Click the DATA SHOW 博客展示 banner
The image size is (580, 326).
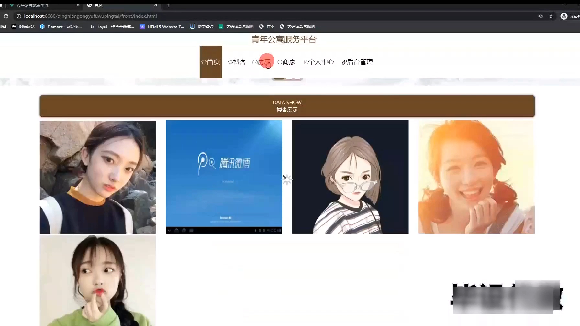(x=287, y=106)
